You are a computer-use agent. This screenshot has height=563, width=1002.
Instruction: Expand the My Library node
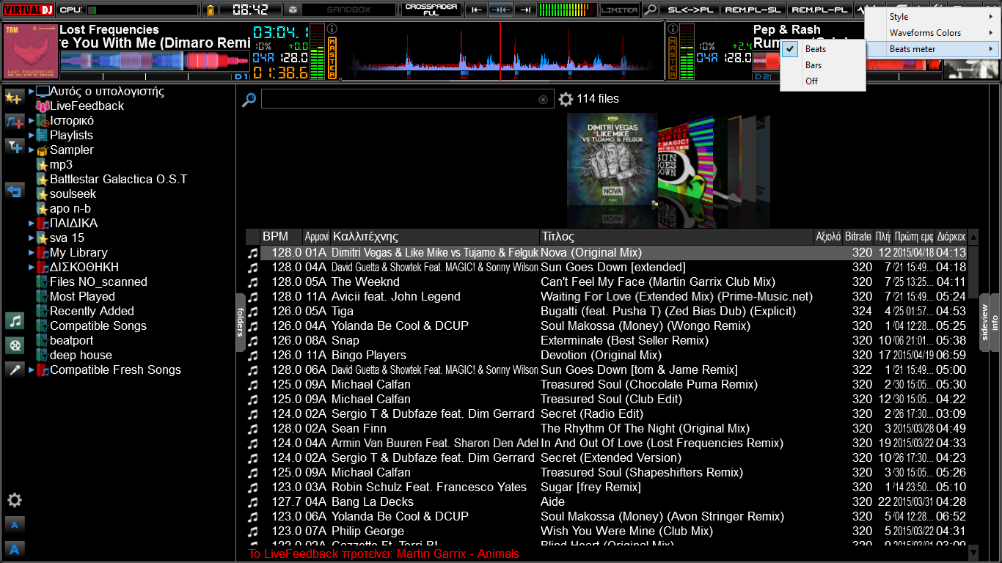click(32, 253)
